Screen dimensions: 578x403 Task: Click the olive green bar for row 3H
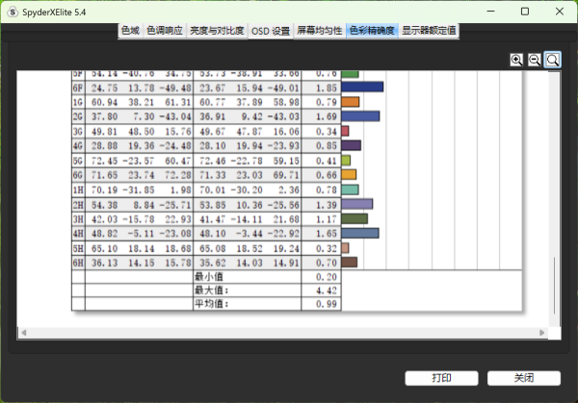pos(355,218)
